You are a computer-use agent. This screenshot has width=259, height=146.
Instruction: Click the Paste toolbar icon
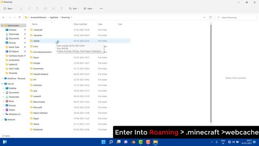pyautogui.click(x=37, y=9)
